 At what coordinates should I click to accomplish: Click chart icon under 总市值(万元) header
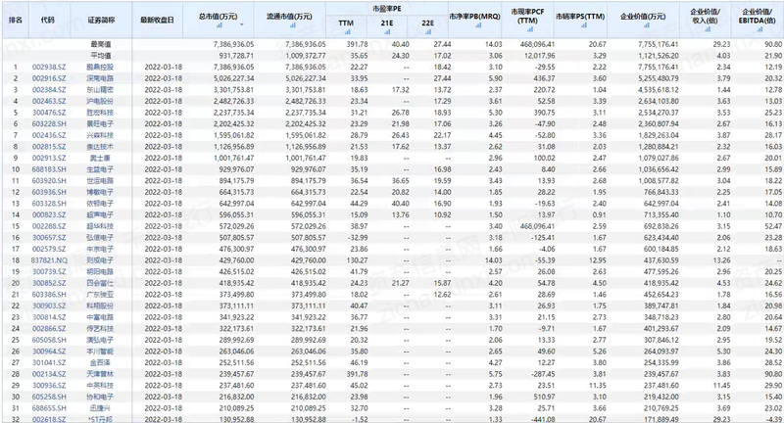(x=219, y=25)
